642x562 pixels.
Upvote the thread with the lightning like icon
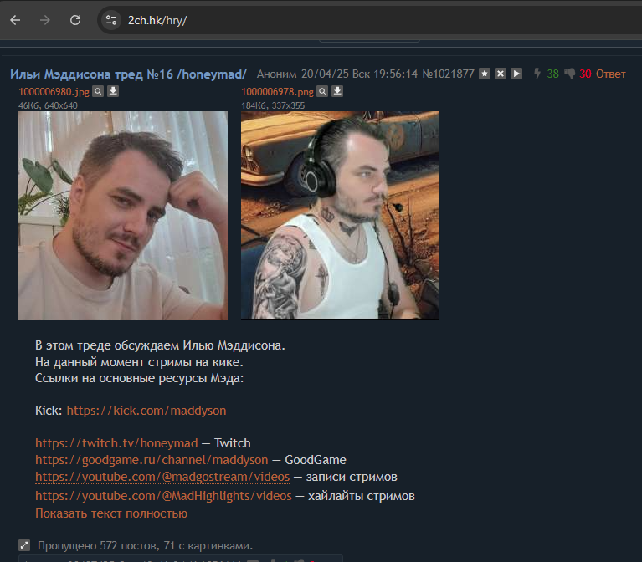(537, 74)
